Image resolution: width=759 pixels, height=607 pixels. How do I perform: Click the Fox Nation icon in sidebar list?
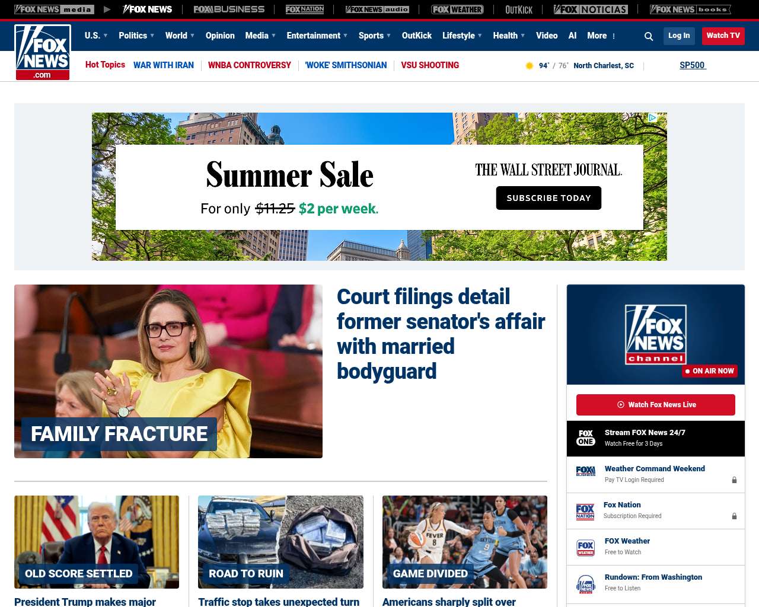click(585, 512)
